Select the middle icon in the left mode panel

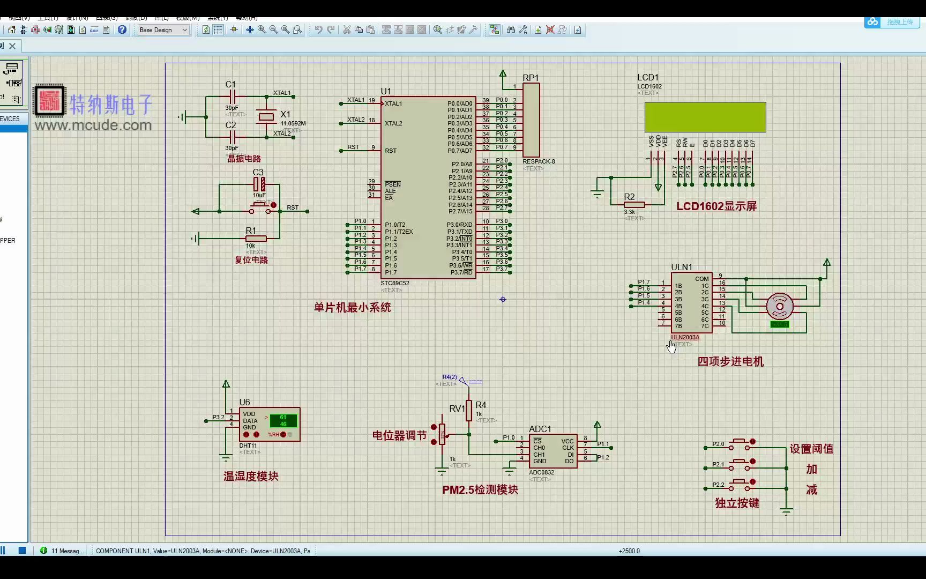[14, 83]
